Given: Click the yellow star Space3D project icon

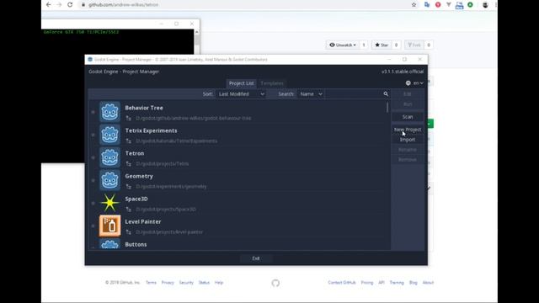Looking at the screenshot, I should pyautogui.click(x=109, y=203).
